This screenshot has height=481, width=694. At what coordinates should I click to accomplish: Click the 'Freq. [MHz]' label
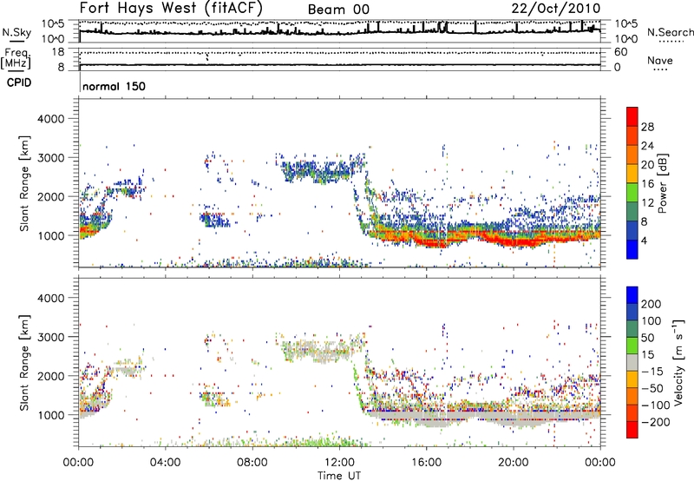click(16, 58)
